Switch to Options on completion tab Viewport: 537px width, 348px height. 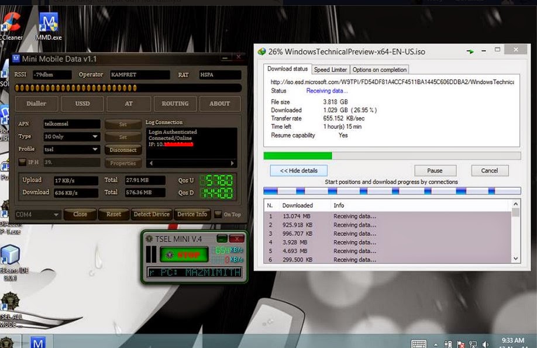[380, 70]
